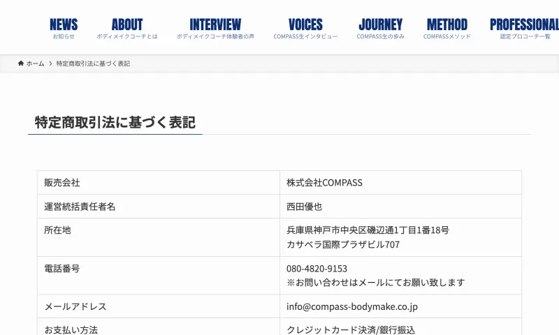
Task: Select the 株式会社COMPASS cell
Action: click(x=400, y=183)
